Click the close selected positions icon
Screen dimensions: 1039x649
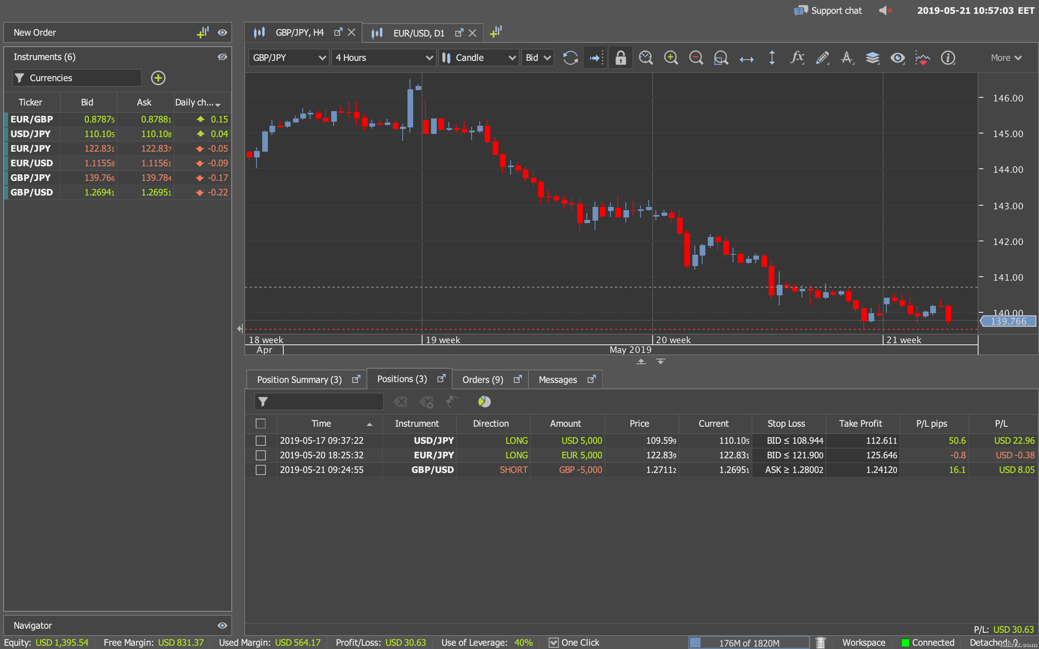pos(400,402)
